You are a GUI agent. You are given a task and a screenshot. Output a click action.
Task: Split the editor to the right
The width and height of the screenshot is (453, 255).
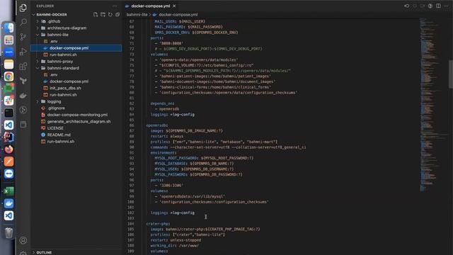tap(438, 6)
